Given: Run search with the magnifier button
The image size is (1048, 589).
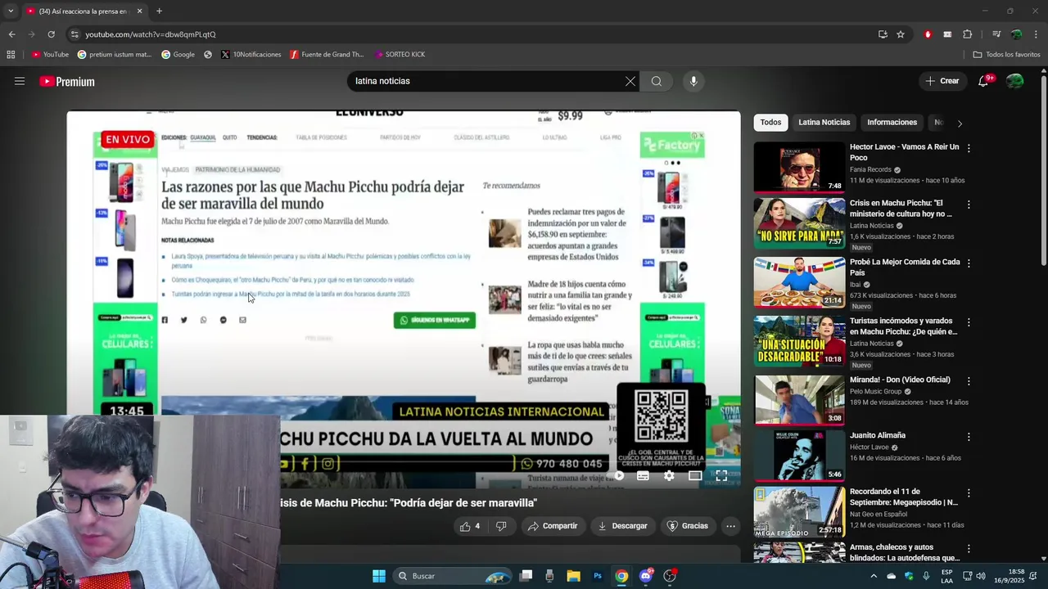Looking at the screenshot, I should (x=657, y=81).
